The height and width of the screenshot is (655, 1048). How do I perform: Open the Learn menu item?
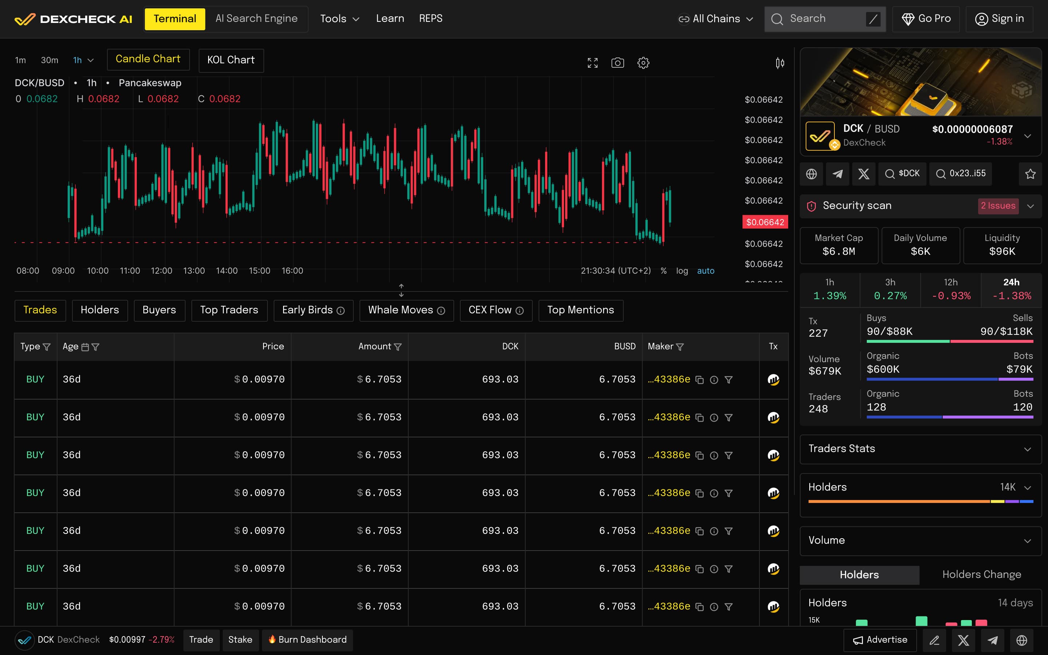pos(390,19)
